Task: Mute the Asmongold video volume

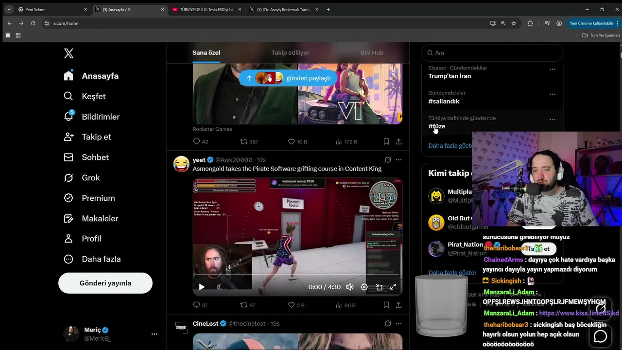Action: 349,287
